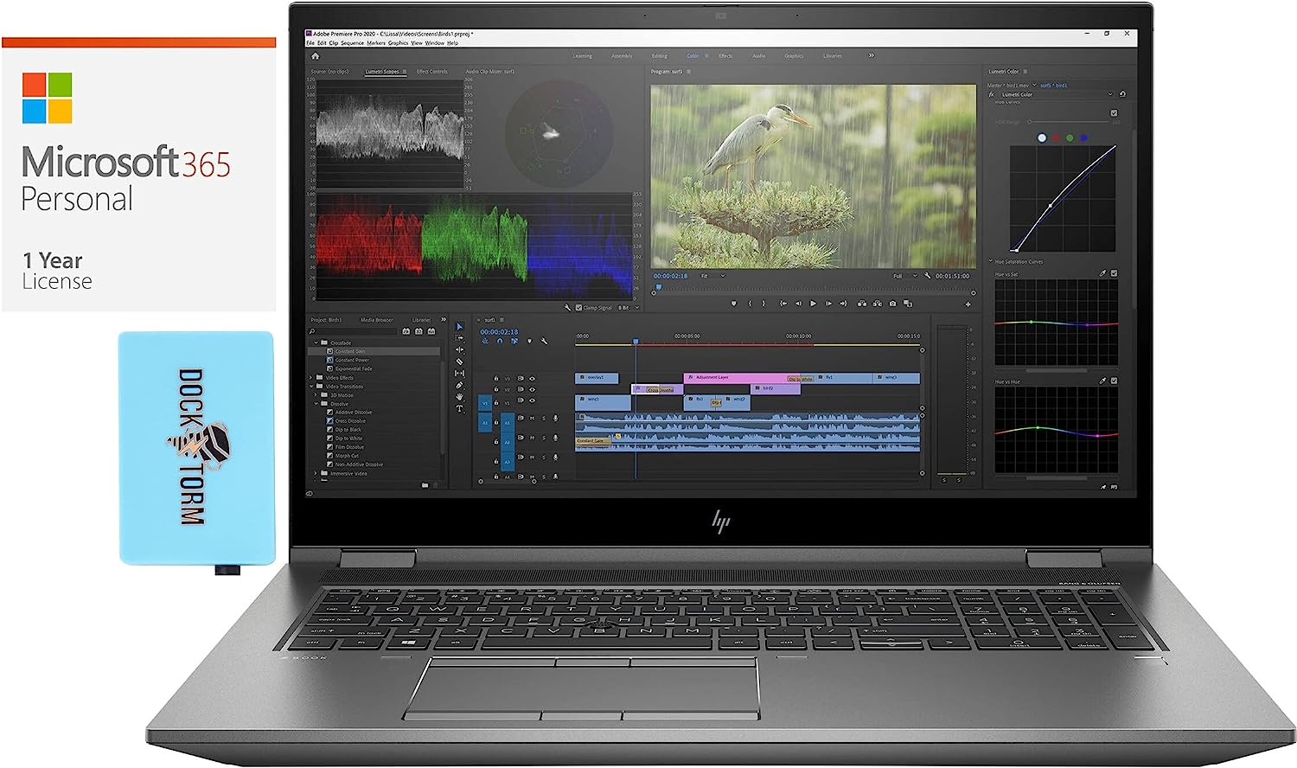This screenshot has height=768, width=1297.
Task: Select the Pen tool in the tools panel
Action: [459, 384]
